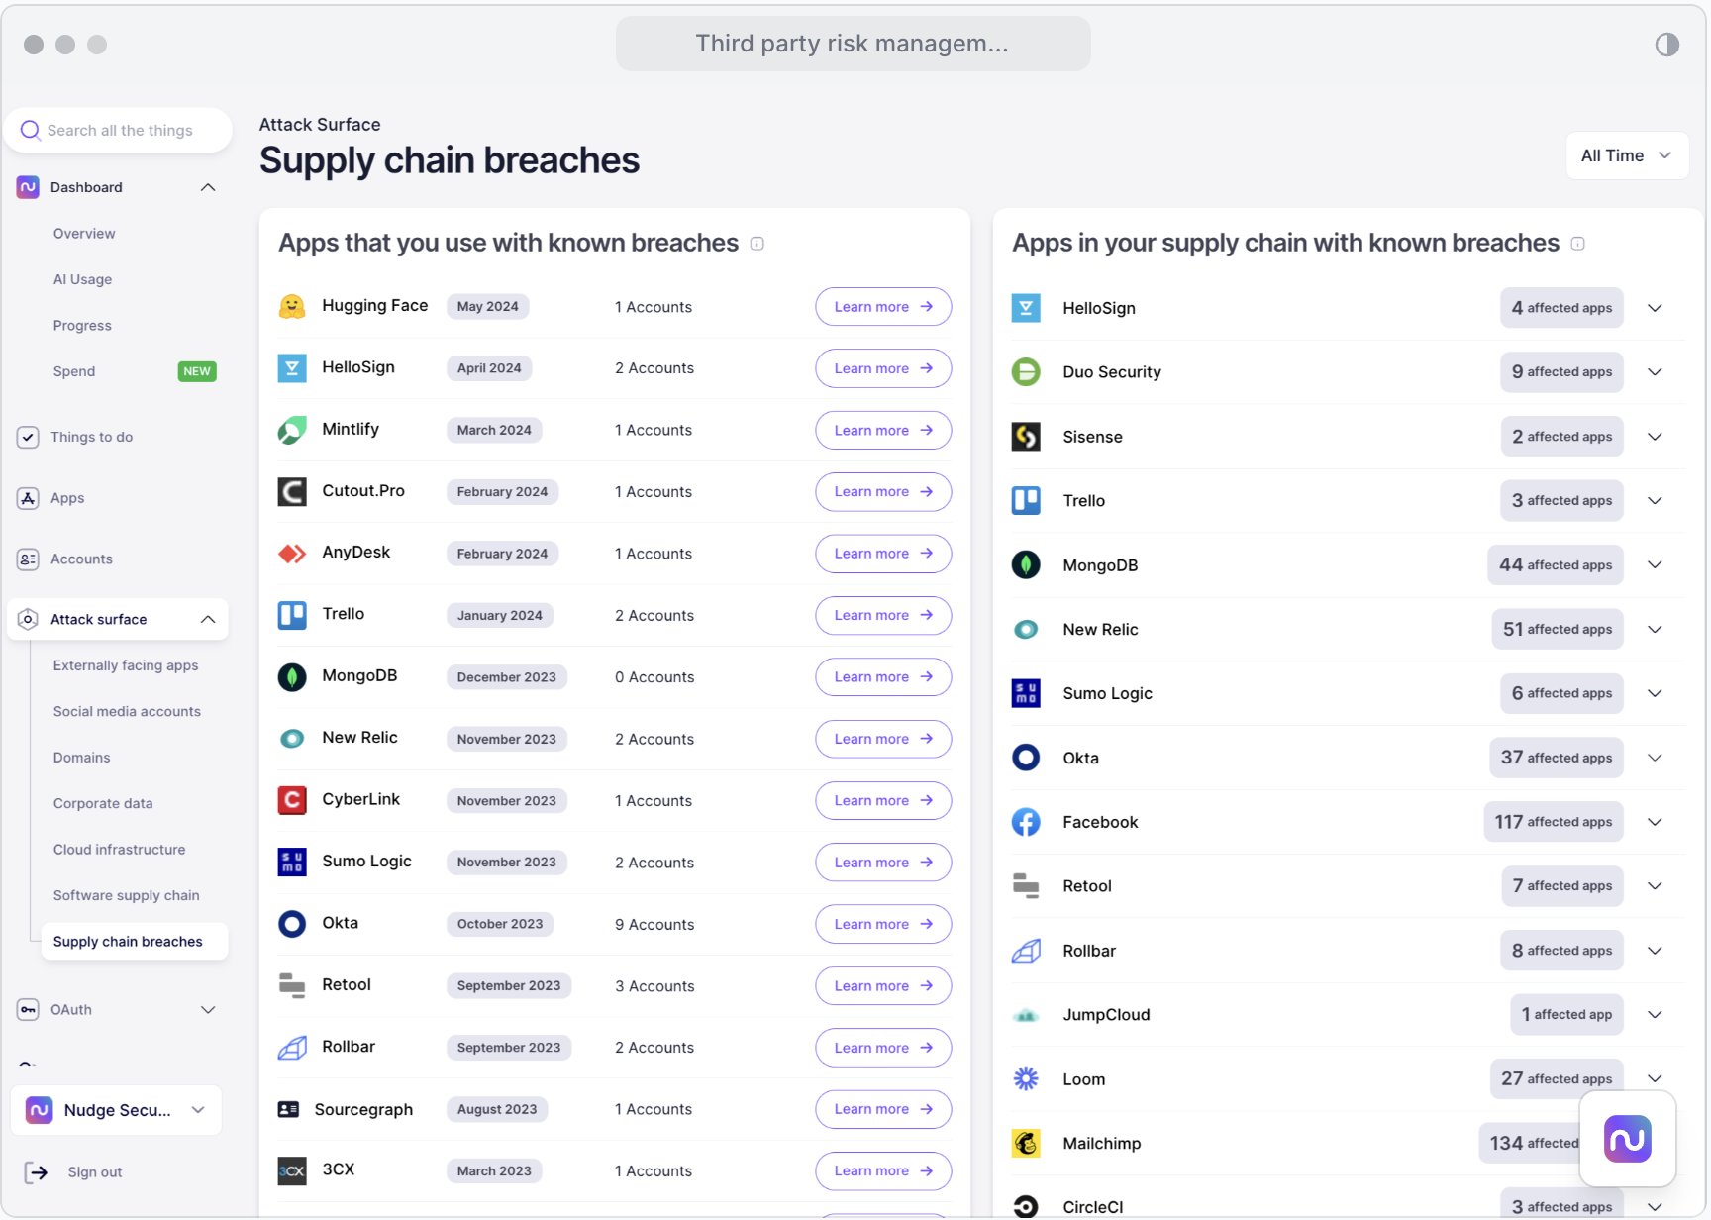Open Cloud infrastructure page
The image size is (1711, 1220).
[x=119, y=850]
